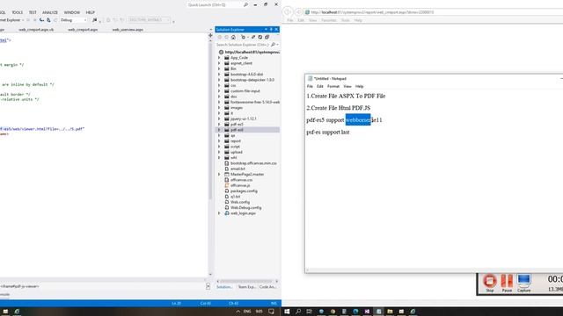Click ENG language indicator in tray
Image resolution: width=563 pixels, height=316 pixels.
pyautogui.click(x=247, y=312)
